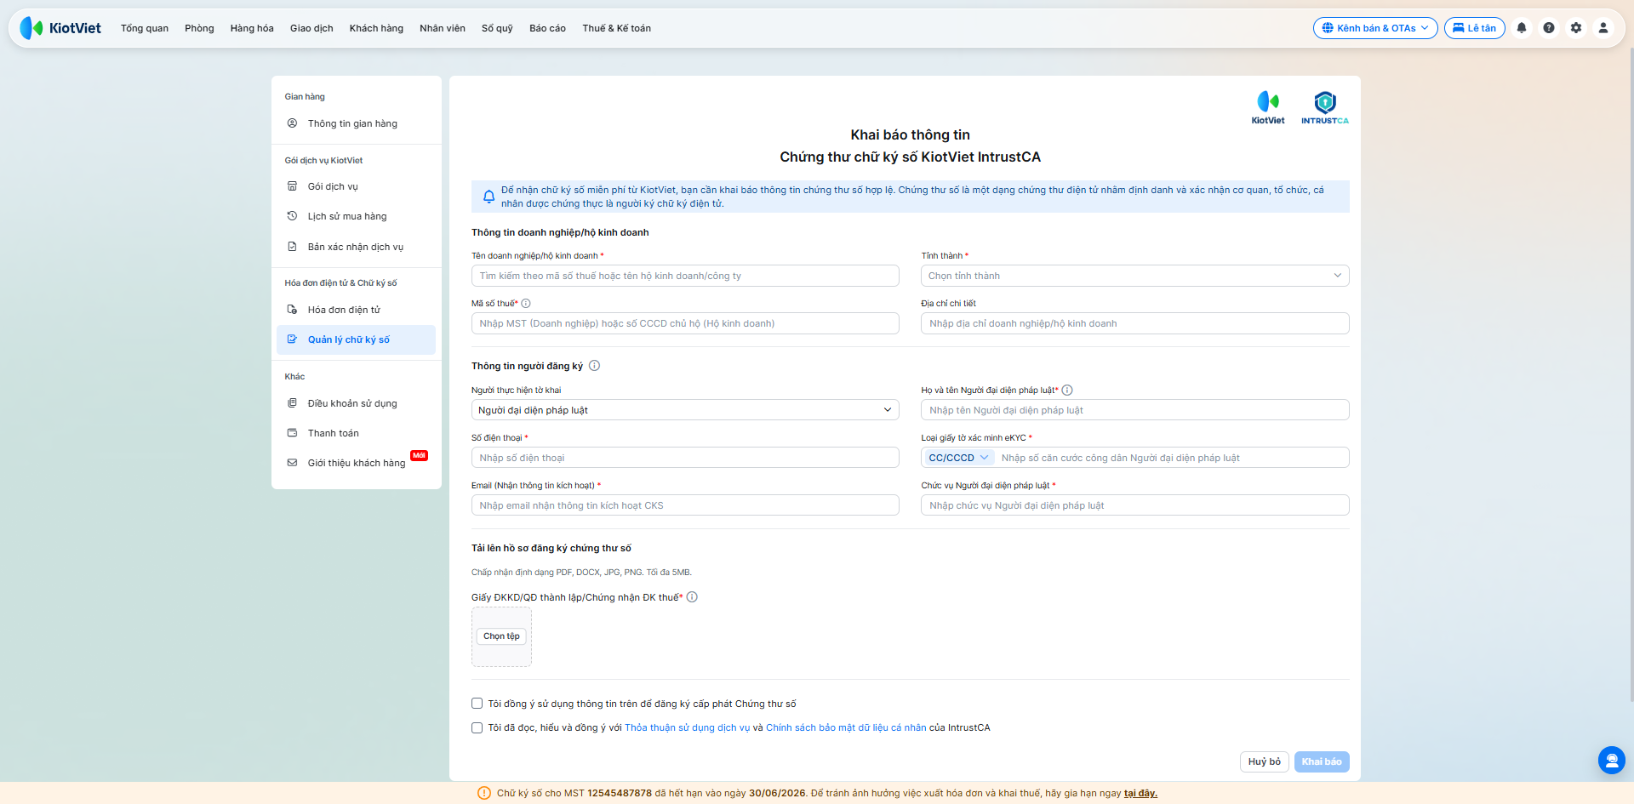1634x804 pixels.
Task: Click the Chọn tệp upload button
Action: [501, 636]
